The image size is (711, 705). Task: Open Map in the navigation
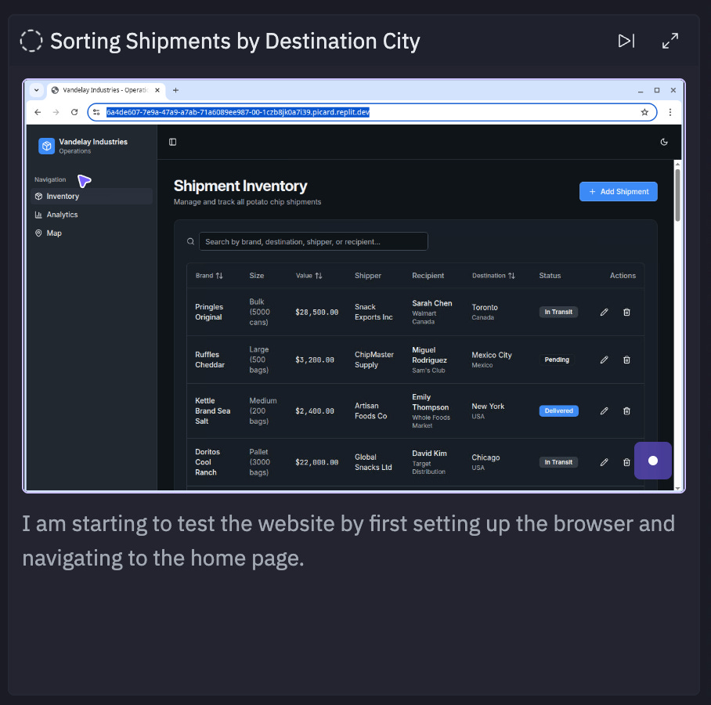point(92,233)
